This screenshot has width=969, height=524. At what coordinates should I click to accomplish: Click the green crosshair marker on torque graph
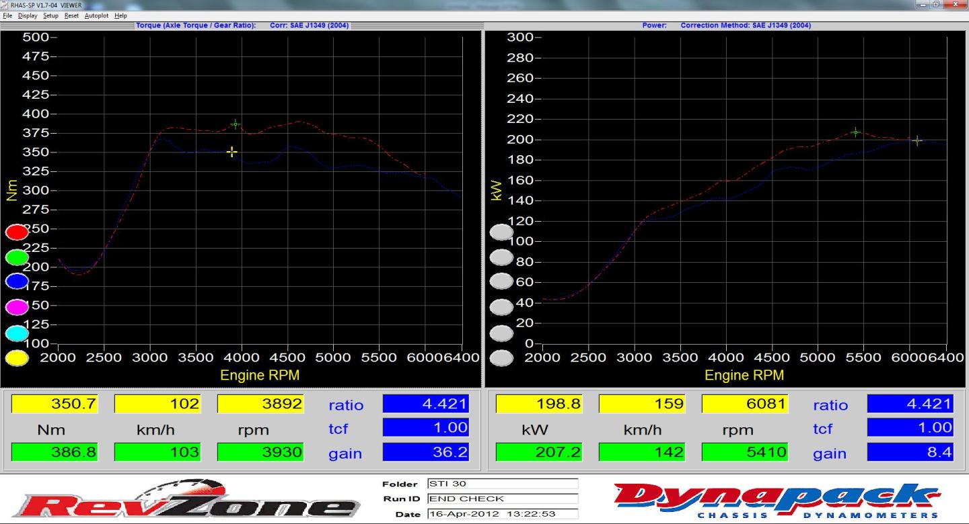[235, 124]
